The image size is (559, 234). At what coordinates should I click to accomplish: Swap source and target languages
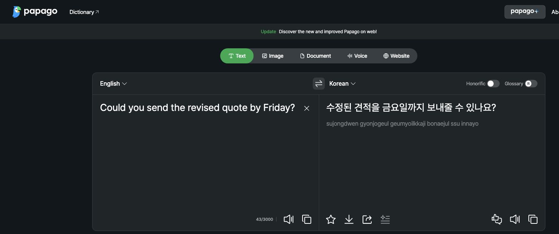tap(319, 83)
